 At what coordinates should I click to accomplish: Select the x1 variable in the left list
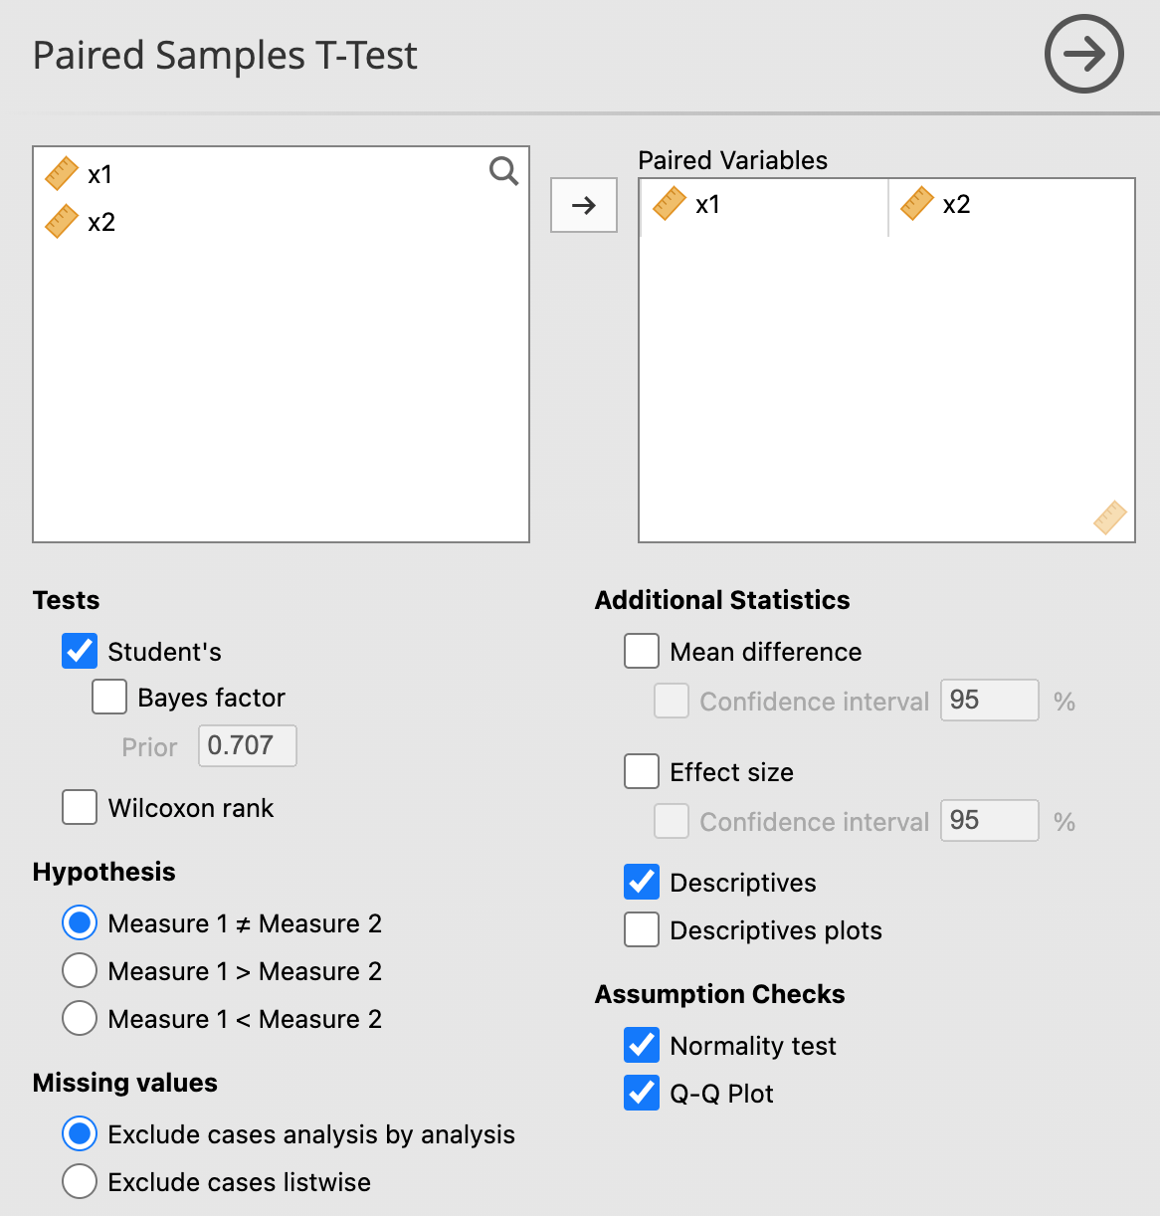[98, 173]
